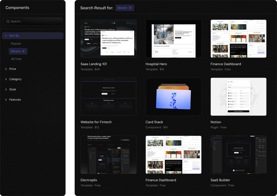Click 'Template · $45' text
Image resolution: width=277 pixels, height=196 pixels.
90,69
